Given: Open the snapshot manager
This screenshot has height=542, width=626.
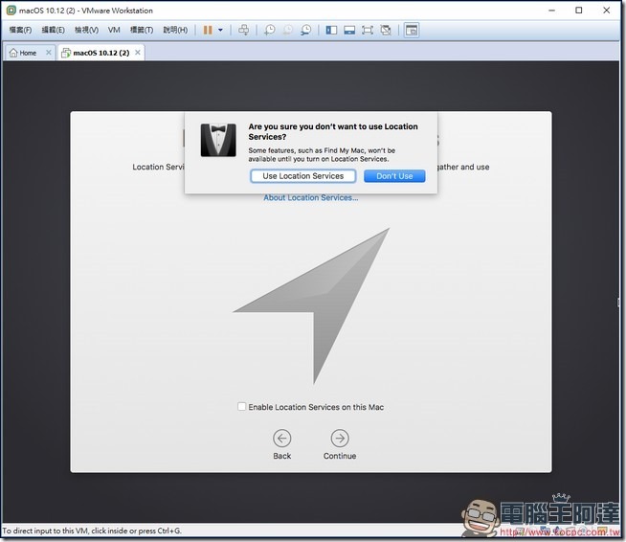Looking at the screenshot, I should click(305, 30).
